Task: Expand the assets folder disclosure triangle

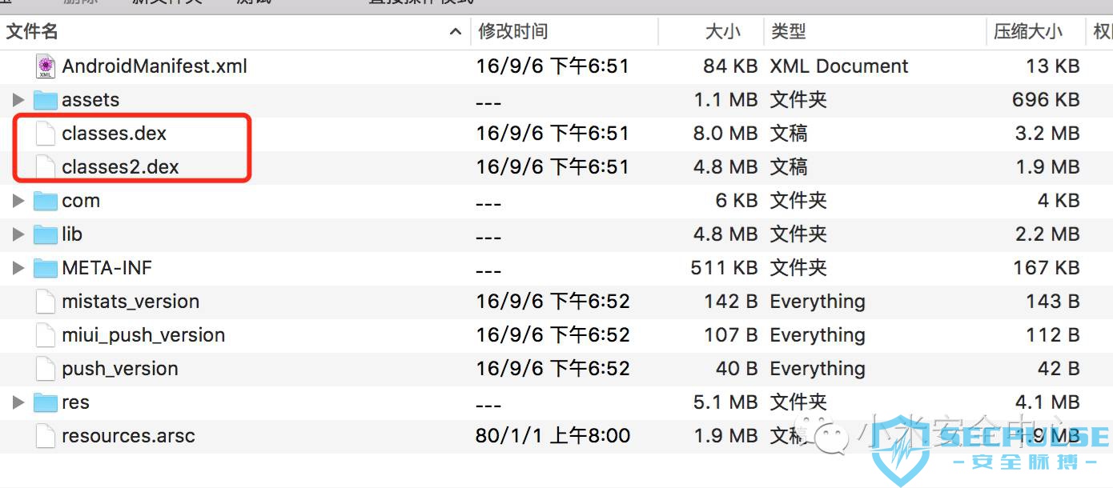Action: 18,100
